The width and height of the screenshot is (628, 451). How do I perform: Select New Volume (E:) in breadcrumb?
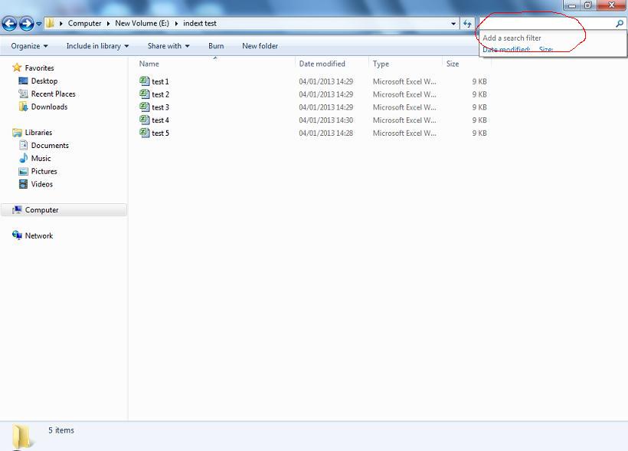[x=142, y=23]
